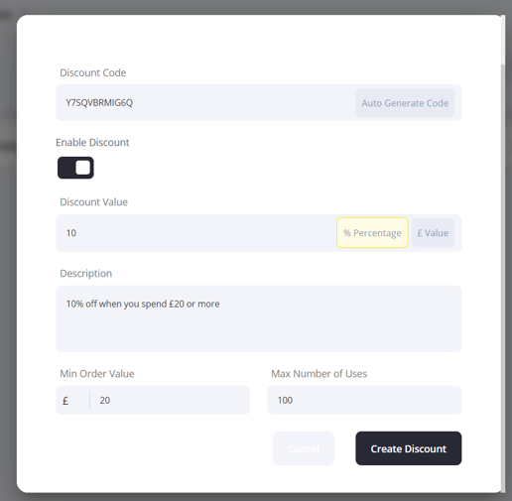Viewport: 512px width, 501px height.
Task: Click the Discount Value label
Action: [93, 202]
